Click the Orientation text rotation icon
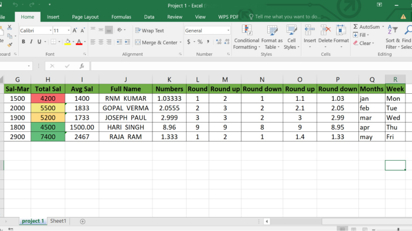This screenshot has width=412, height=231. (x=119, y=30)
